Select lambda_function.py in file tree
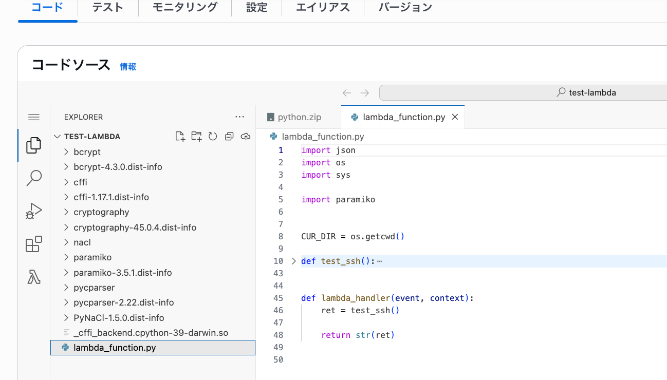The image size is (667, 380). click(153, 348)
